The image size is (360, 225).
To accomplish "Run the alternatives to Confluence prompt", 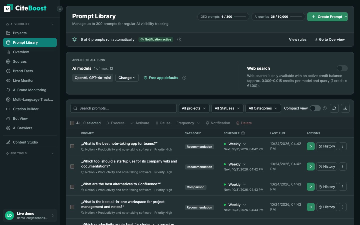I will tap(311, 187).
